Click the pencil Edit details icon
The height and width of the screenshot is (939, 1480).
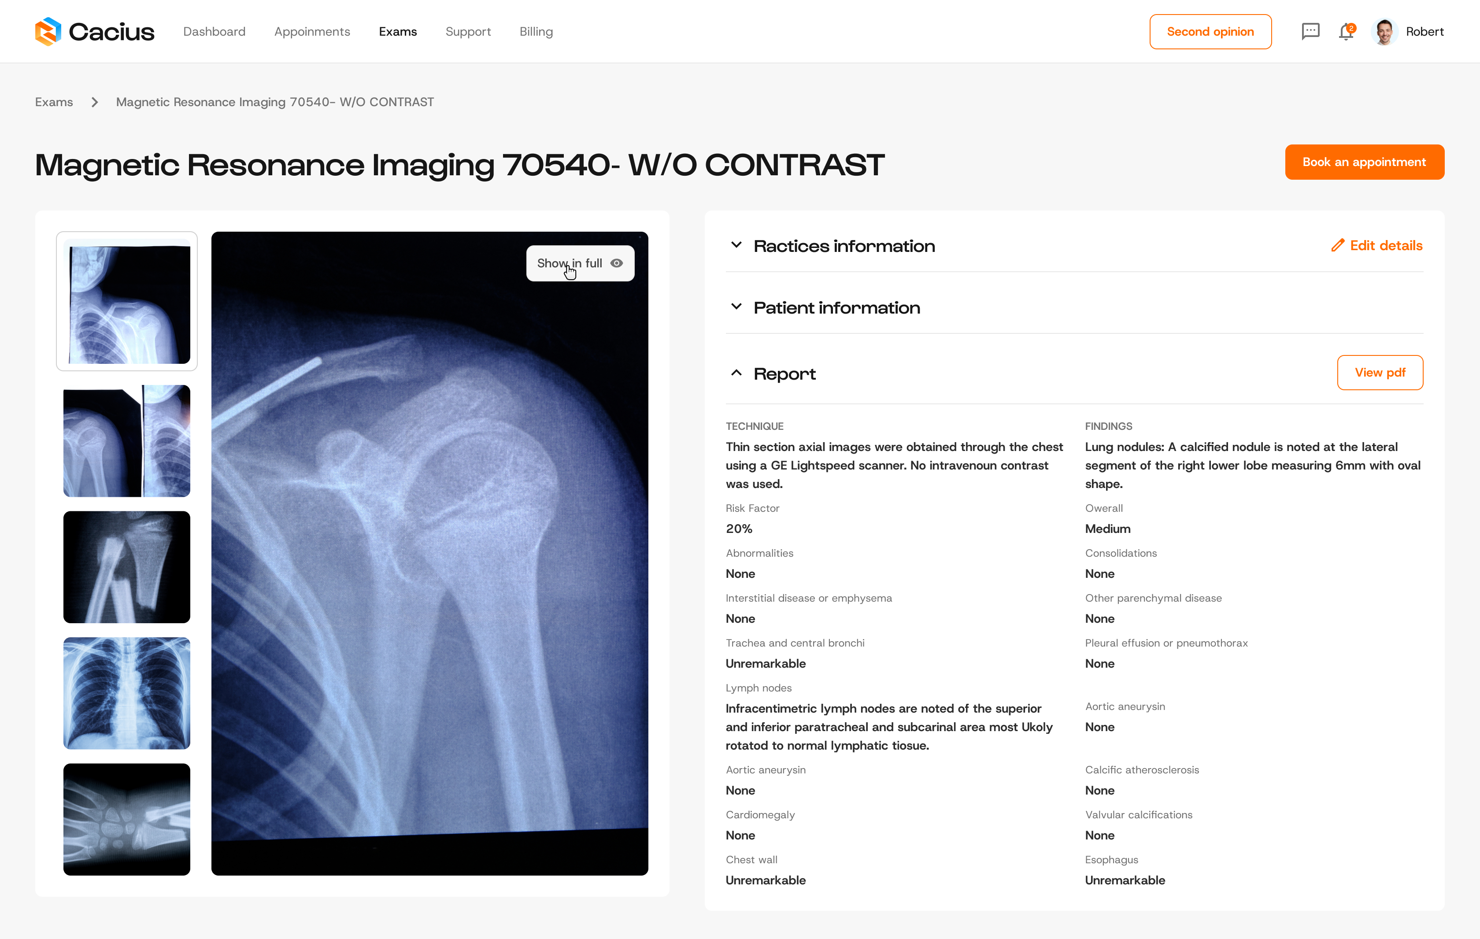(1337, 245)
